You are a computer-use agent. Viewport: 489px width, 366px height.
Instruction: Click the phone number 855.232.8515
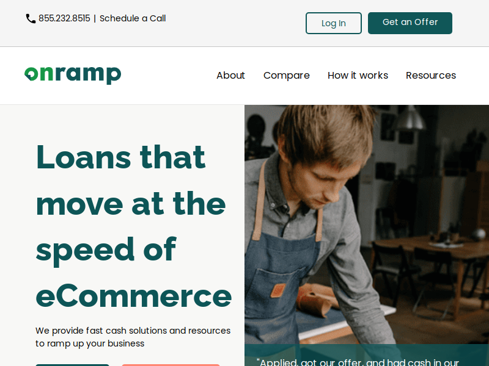(64, 18)
